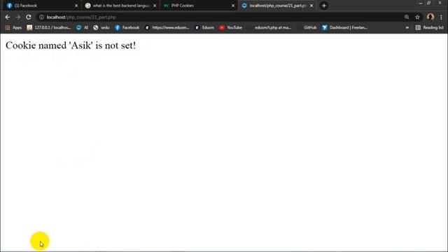The image size is (448, 252).
Task: Go back using the browser back arrow
Action: [8, 17]
